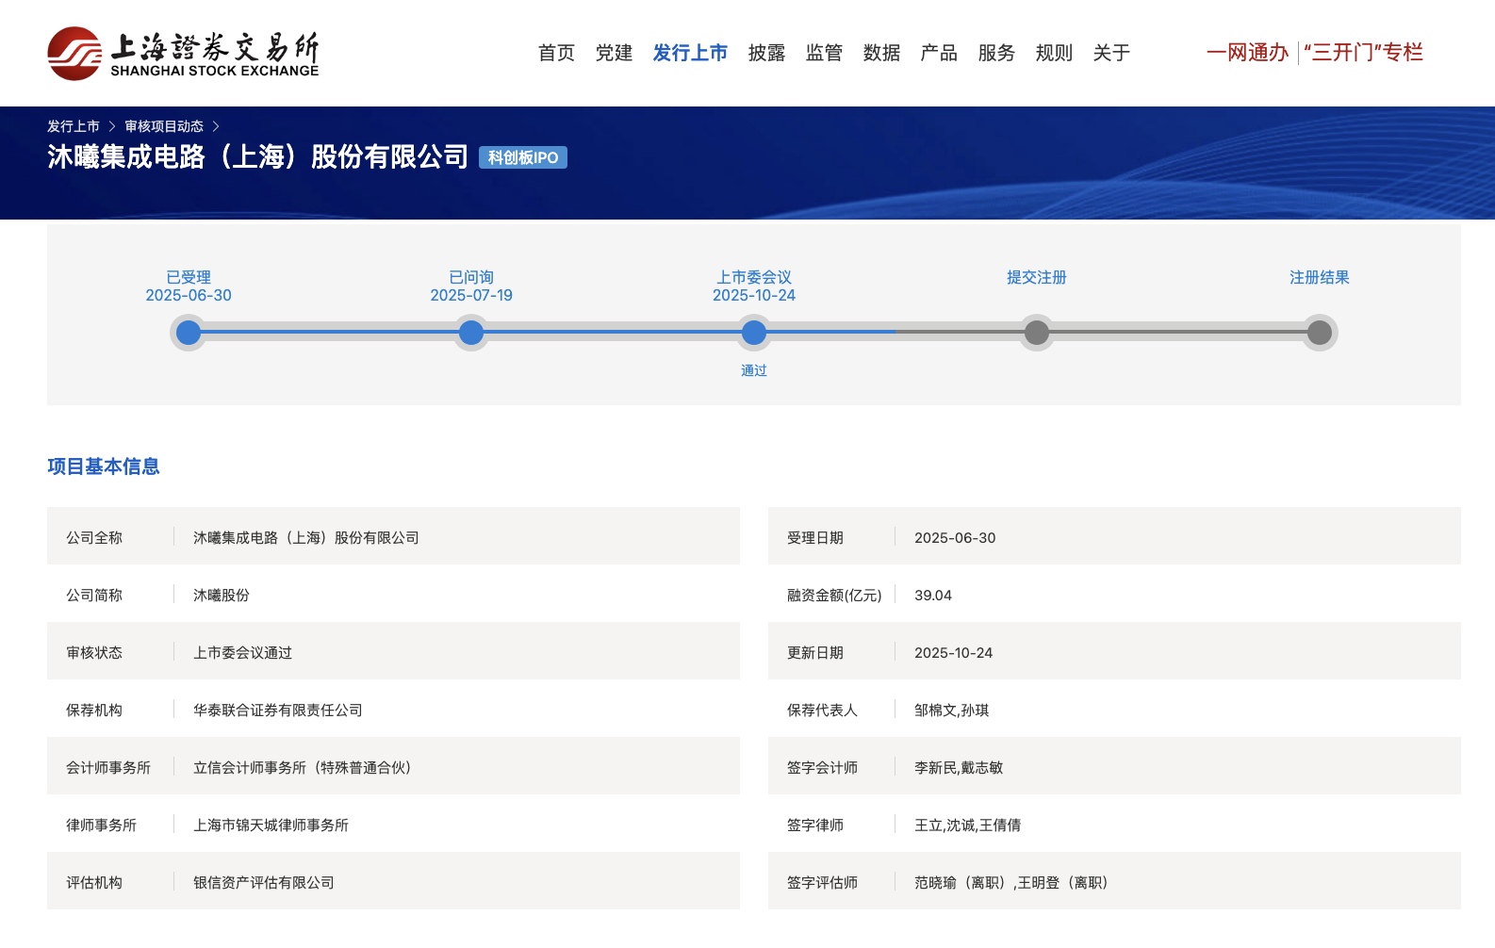Click the 提交注册 gray timeline dot
Viewport: 1495px width, 948px height.
(x=1037, y=333)
